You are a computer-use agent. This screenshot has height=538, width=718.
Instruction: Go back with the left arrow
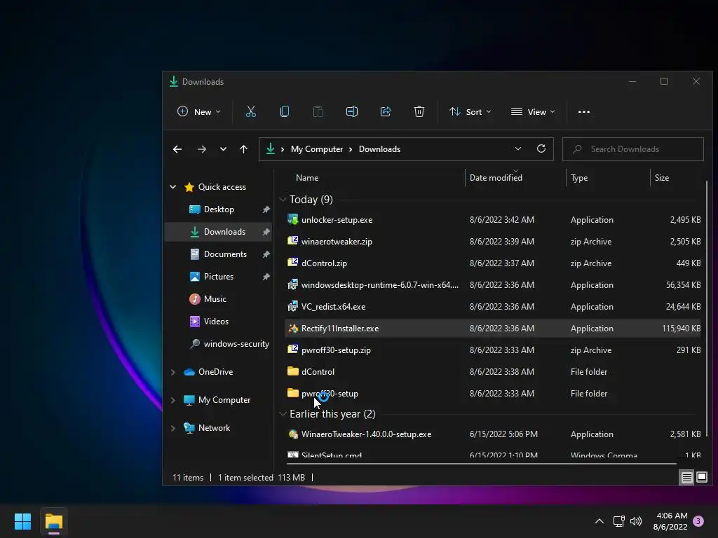[x=177, y=149]
